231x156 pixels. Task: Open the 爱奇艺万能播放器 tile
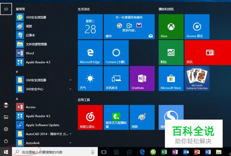pyautogui.click(x=116, y=117)
